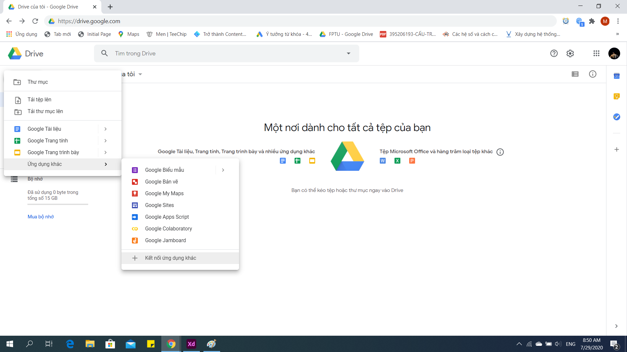627x352 pixels.
Task: Click the PowerPoint file type icon
Action: (412, 161)
